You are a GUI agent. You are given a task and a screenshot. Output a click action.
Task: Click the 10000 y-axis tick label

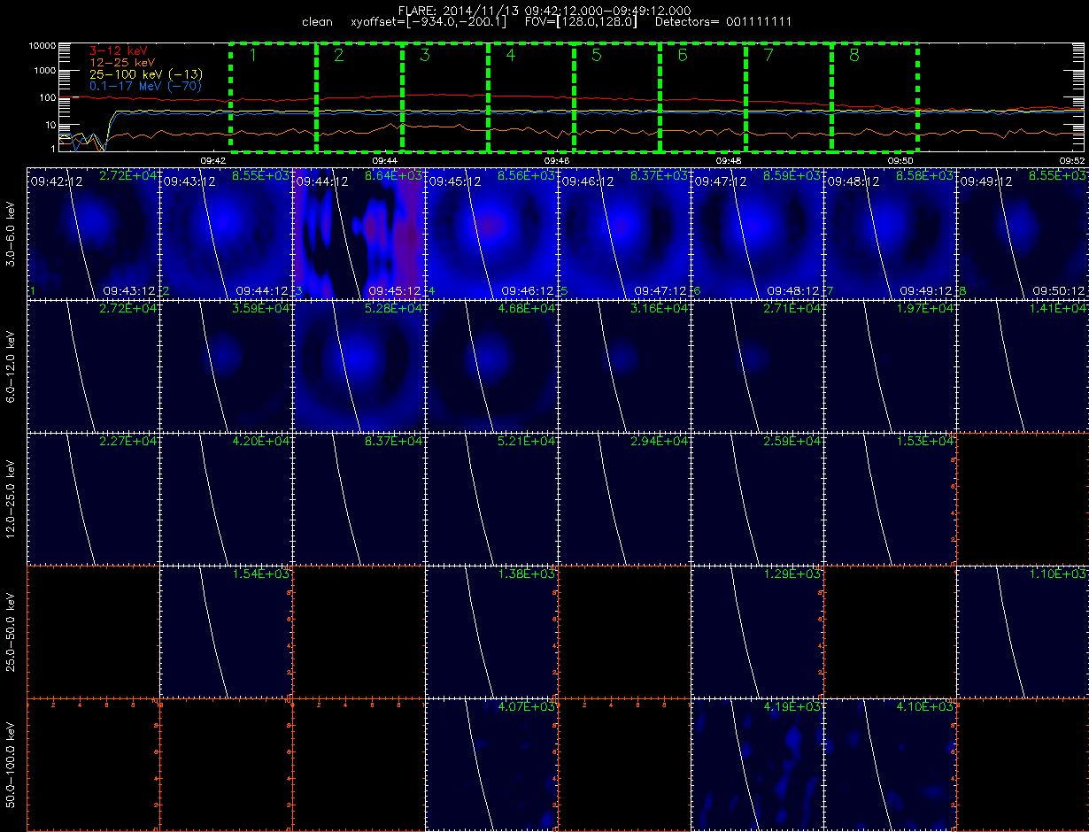pos(42,45)
